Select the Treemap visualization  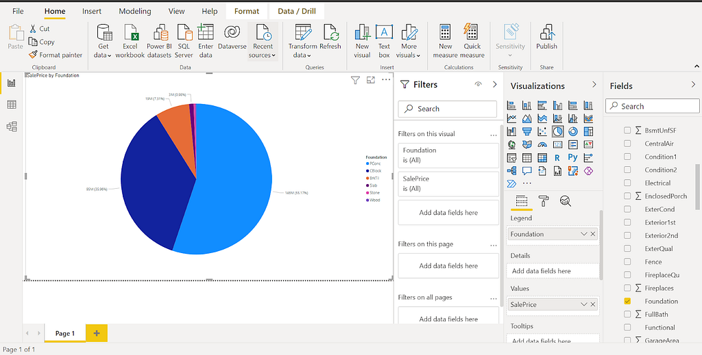point(588,131)
